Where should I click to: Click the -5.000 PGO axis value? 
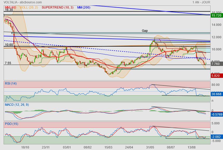click(215, 141)
